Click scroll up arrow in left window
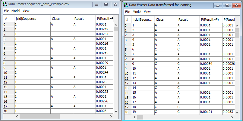 pos(116,25)
